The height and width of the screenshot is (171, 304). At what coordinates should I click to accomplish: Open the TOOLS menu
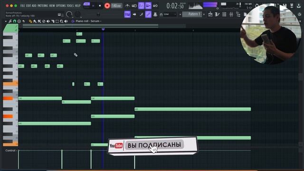click(x=70, y=6)
